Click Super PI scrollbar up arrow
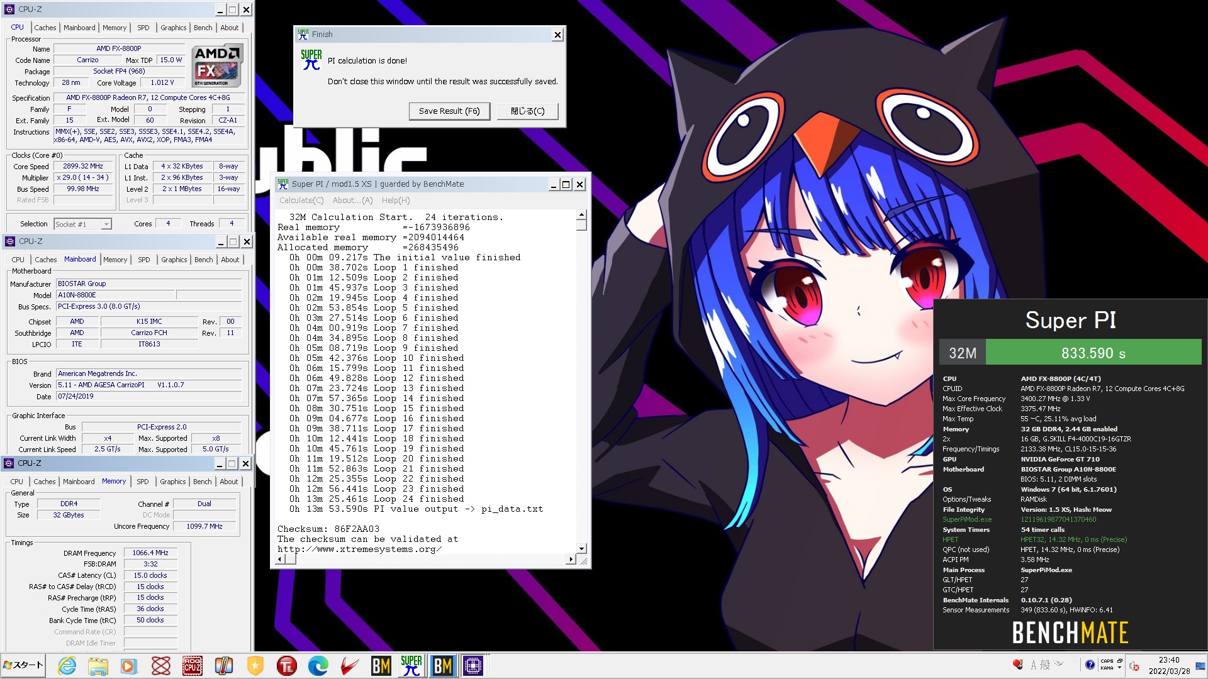This screenshot has height=679, width=1208. pyautogui.click(x=581, y=215)
